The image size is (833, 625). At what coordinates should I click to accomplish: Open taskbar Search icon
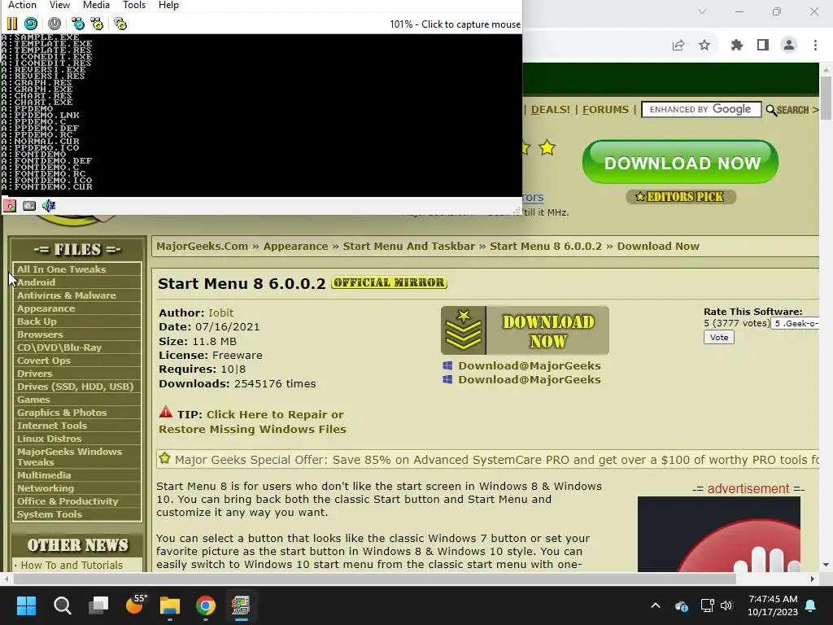pyautogui.click(x=62, y=605)
